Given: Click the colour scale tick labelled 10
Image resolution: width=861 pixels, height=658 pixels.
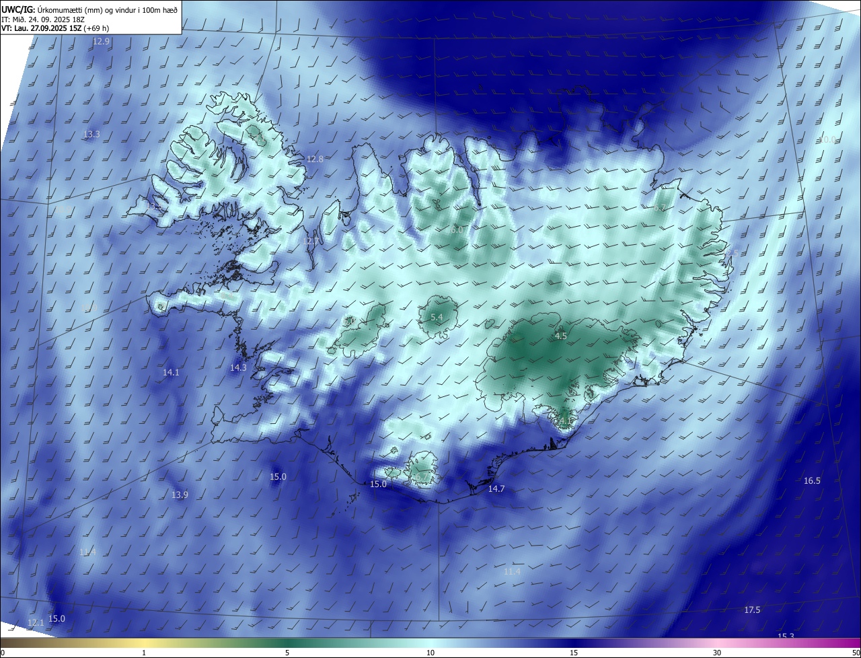Looking at the screenshot, I should [430, 653].
